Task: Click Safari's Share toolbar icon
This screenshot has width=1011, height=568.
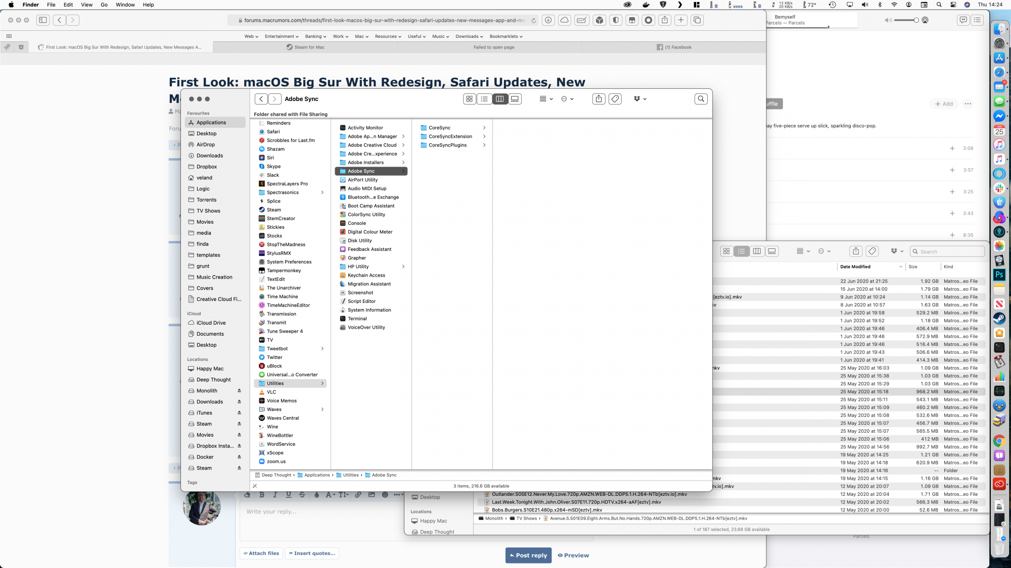Action: pos(665,20)
